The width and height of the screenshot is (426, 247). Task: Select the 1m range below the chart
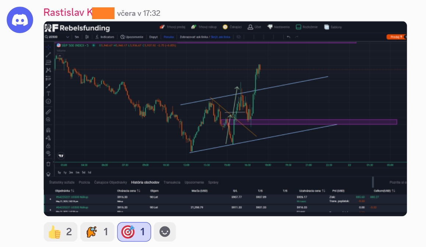(x=77, y=172)
